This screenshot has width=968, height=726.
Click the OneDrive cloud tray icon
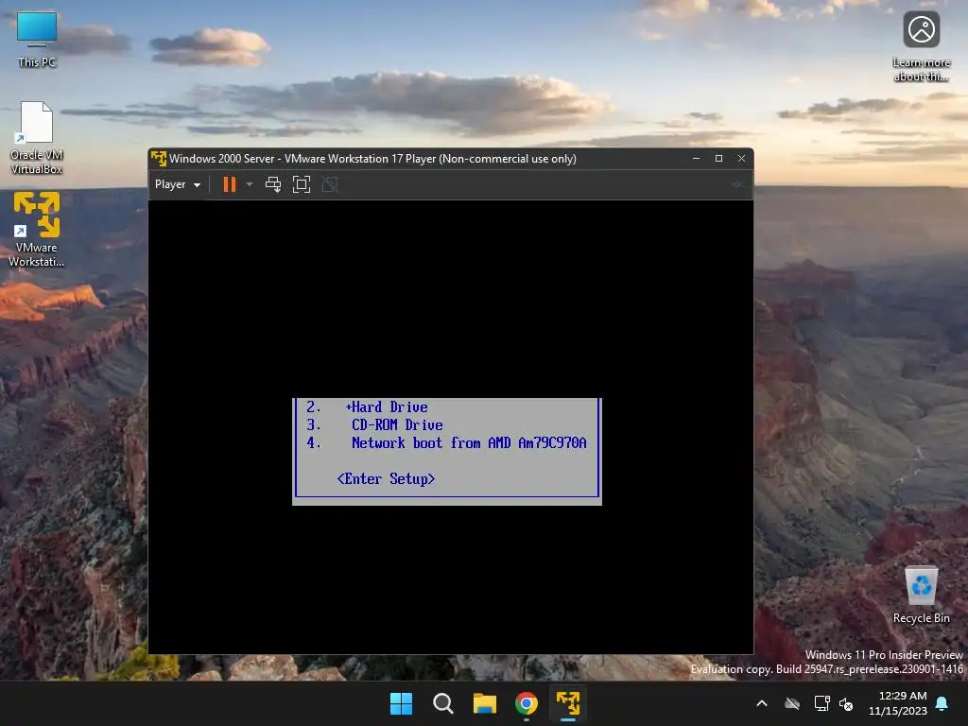point(792,703)
